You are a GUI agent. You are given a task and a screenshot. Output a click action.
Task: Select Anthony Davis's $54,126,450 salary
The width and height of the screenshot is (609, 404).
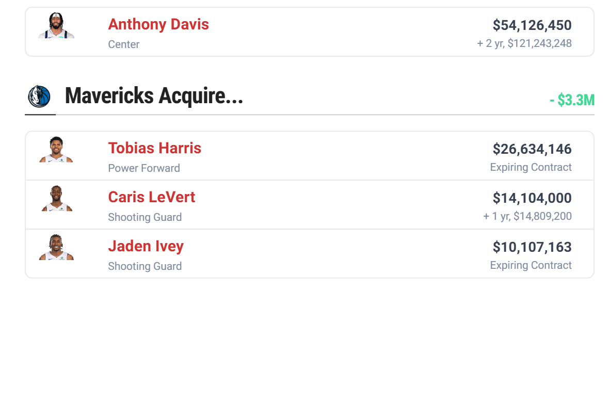tap(532, 25)
